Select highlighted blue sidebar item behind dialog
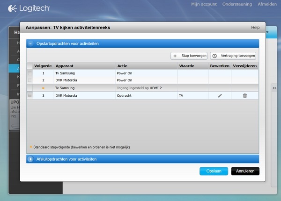281x201 pixels. pos(14,68)
